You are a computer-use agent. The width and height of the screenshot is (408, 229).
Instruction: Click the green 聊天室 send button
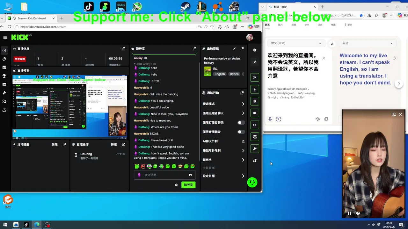click(x=188, y=185)
